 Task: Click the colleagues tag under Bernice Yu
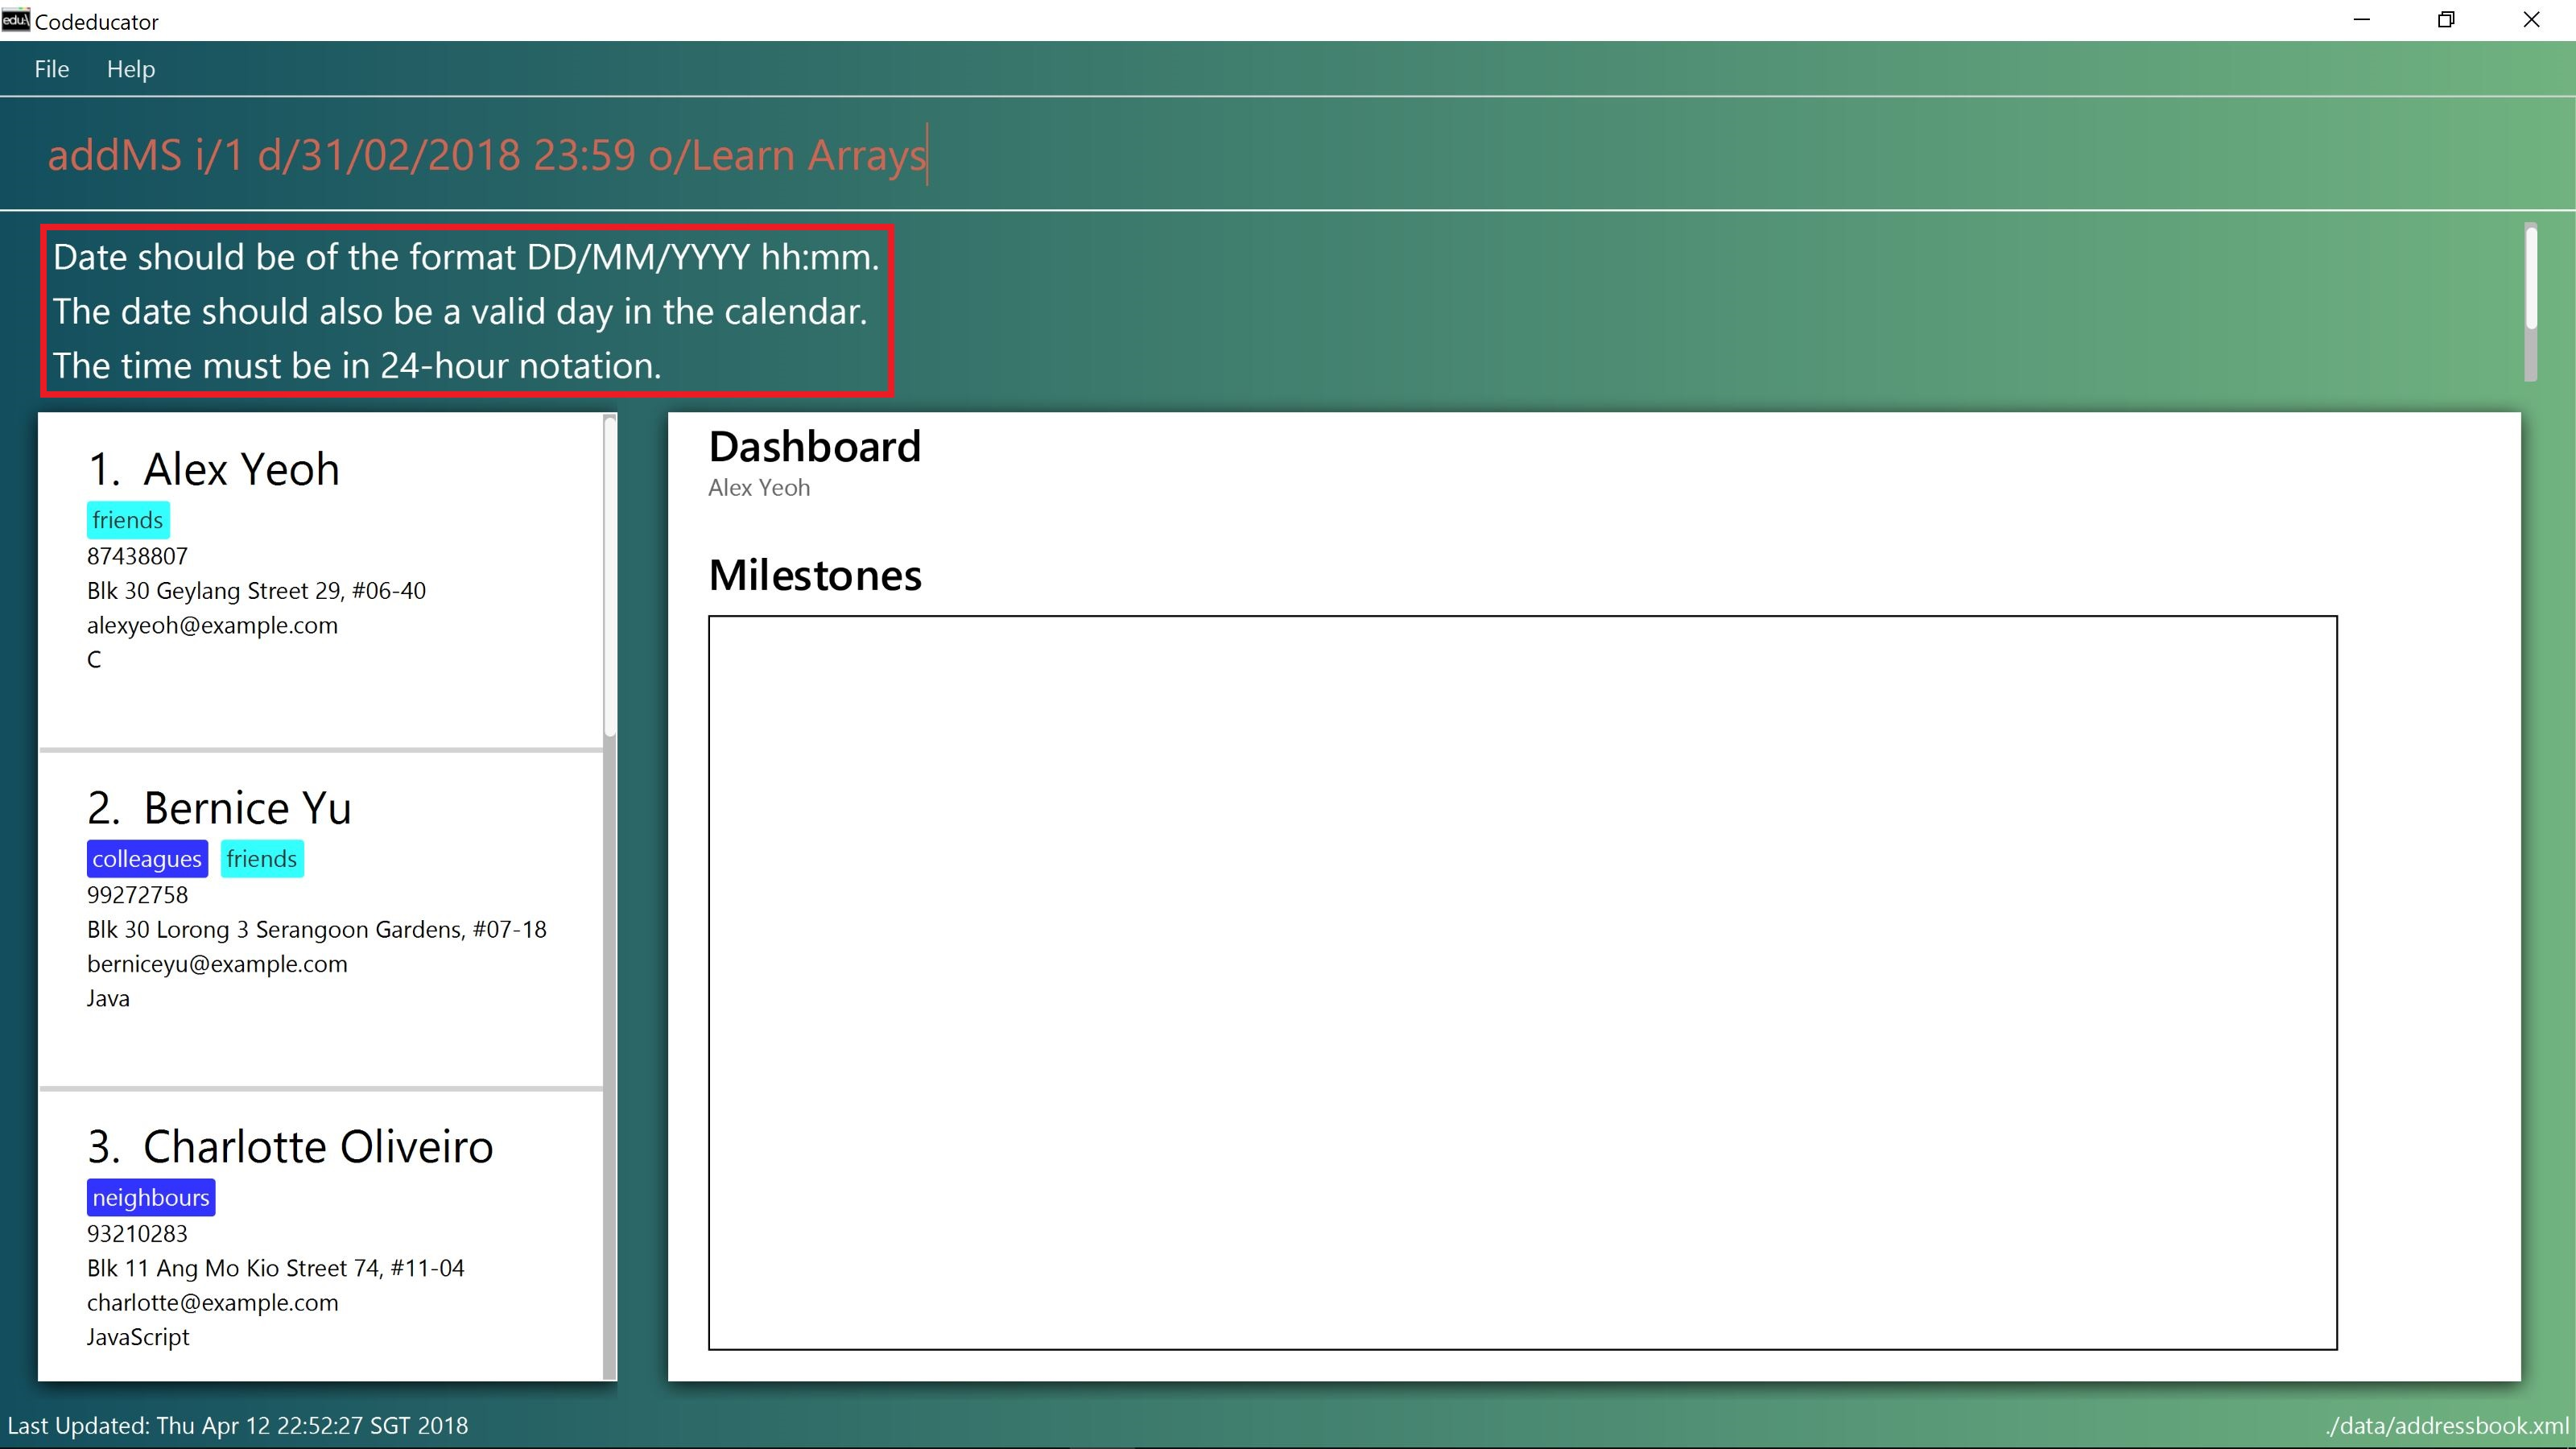(147, 859)
